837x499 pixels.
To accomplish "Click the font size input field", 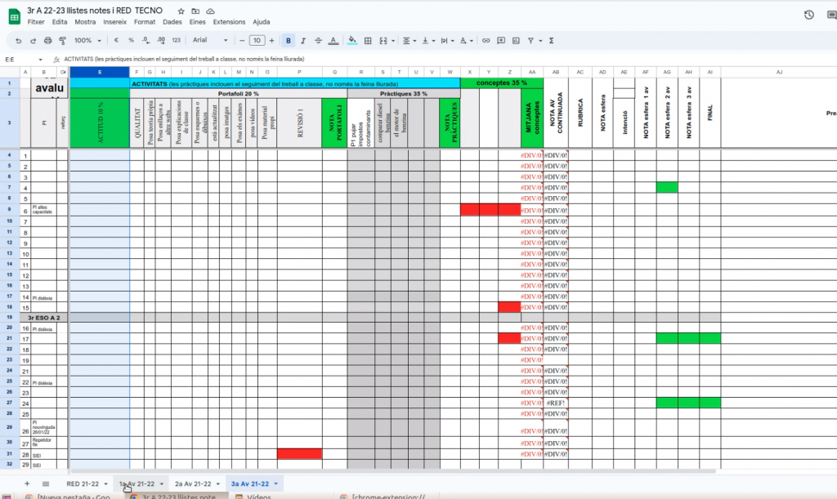I will [257, 40].
